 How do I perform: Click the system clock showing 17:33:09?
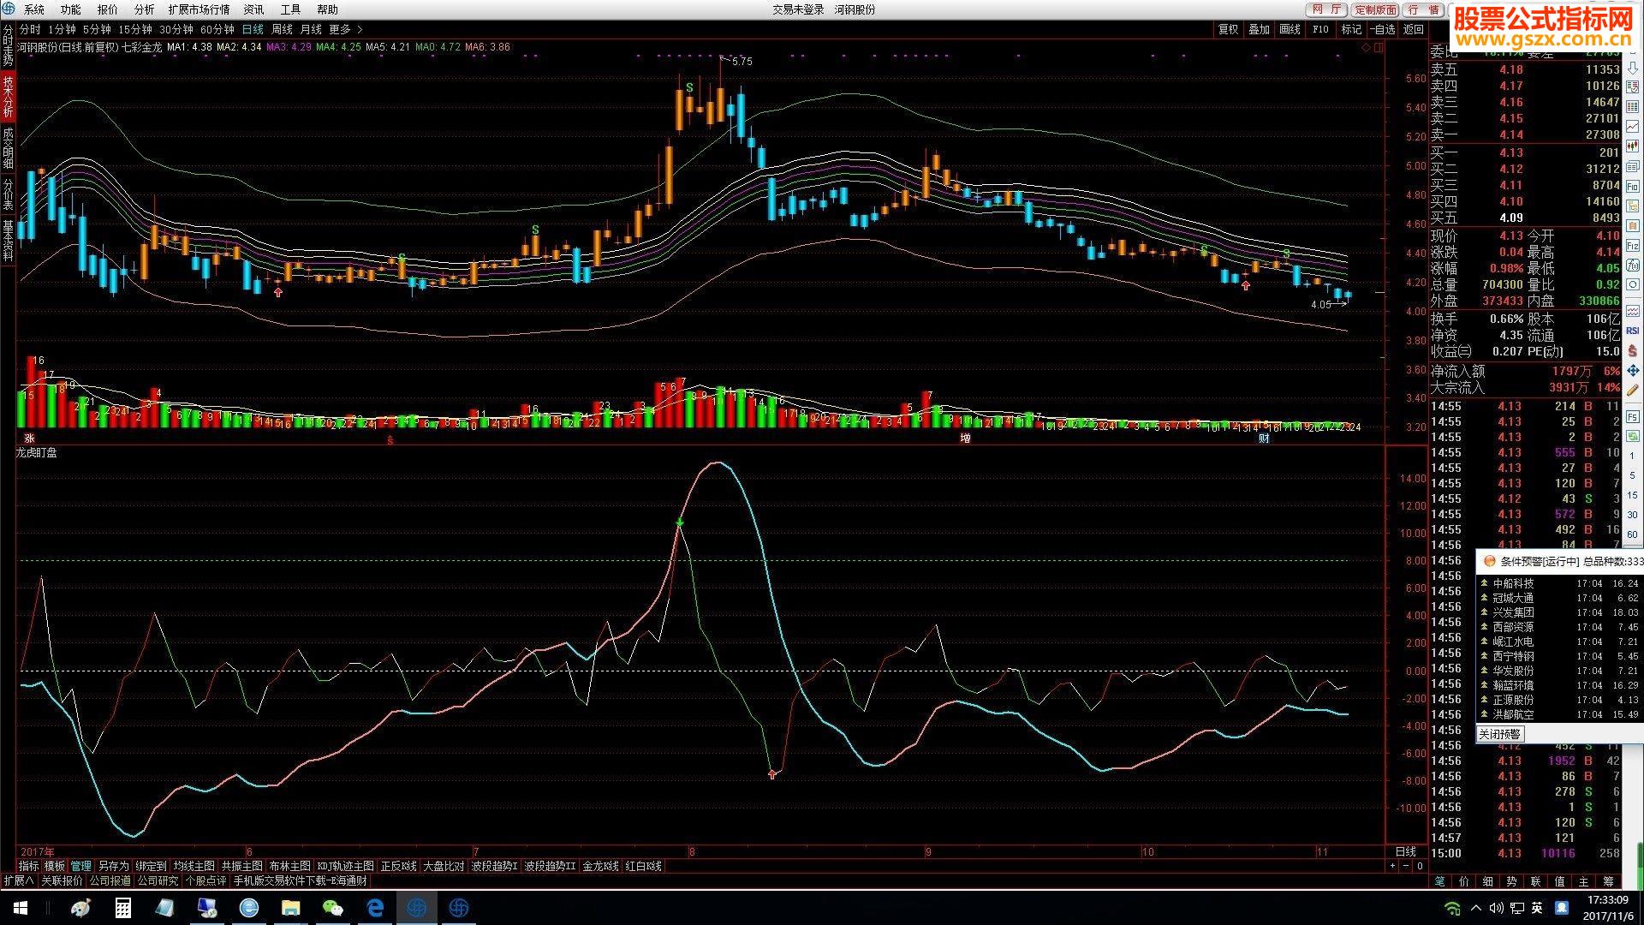[x=1607, y=900]
